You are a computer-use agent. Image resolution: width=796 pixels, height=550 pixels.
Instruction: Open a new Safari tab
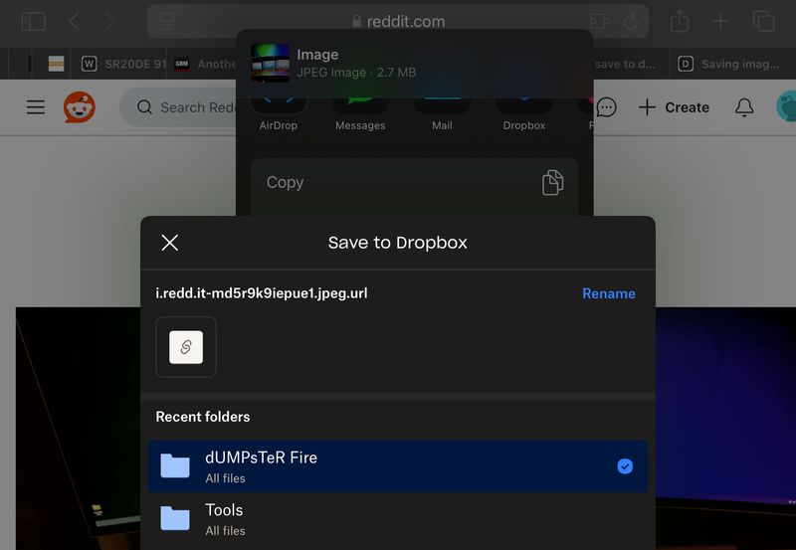pyautogui.click(x=720, y=21)
